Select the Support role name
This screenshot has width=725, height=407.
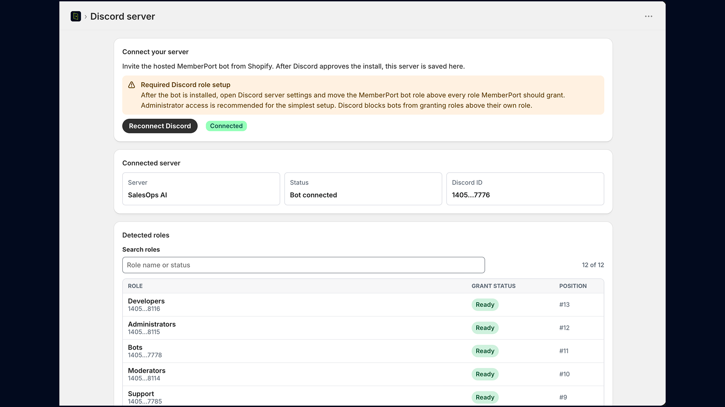(141, 394)
